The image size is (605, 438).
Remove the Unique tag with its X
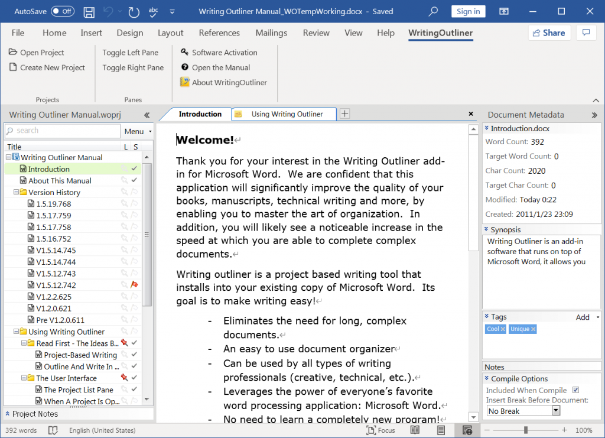pos(534,329)
